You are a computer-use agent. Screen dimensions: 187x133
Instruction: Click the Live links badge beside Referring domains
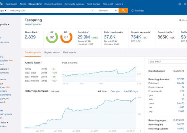[55, 91]
